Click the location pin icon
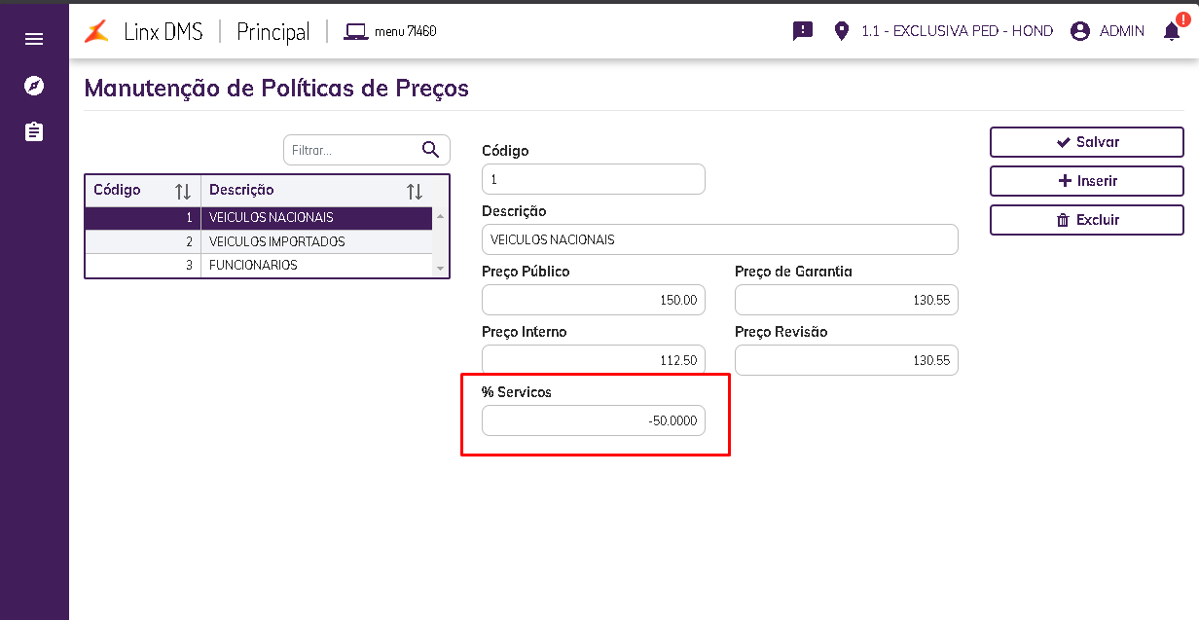 [x=842, y=31]
